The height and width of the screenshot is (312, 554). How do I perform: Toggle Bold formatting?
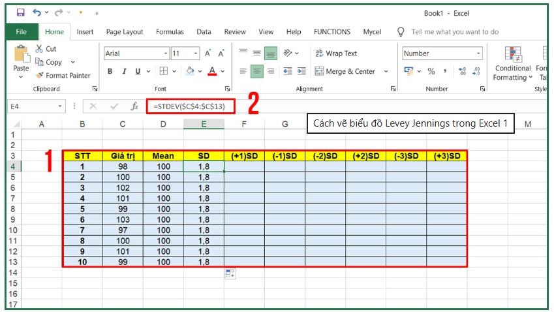click(110, 71)
